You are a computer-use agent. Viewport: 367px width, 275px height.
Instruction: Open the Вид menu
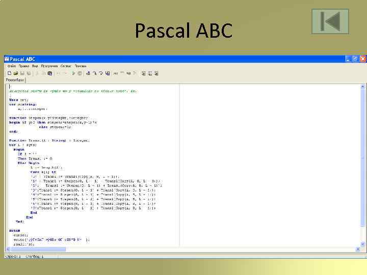tap(35, 66)
